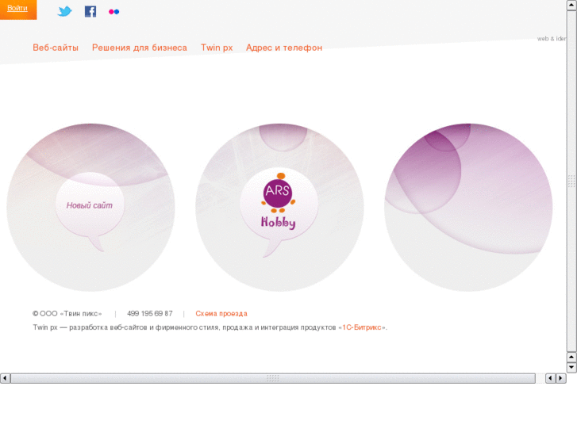Viewport: 577px width, 432px height.
Task: Open the Twin px menu item
Action: [x=217, y=48]
